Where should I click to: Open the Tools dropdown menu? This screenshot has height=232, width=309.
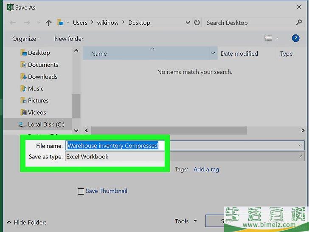(x=185, y=221)
